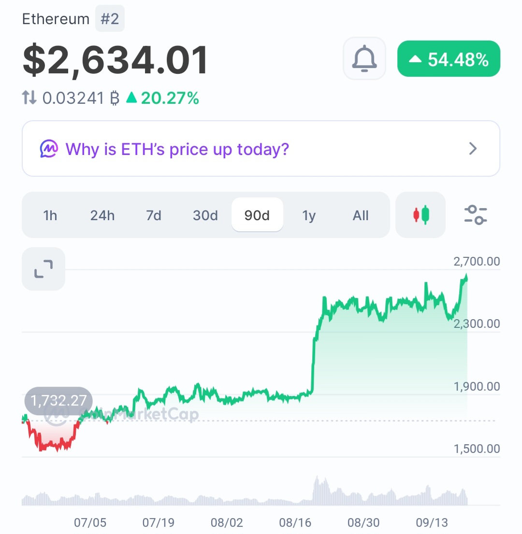Tap the #2 rank badge
The image size is (522, 534).
[110, 19]
